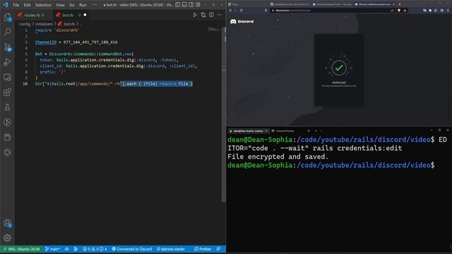The image size is (452, 254).
Task: Click the Open Changes icon in editor toolbar
Action: 203,15
